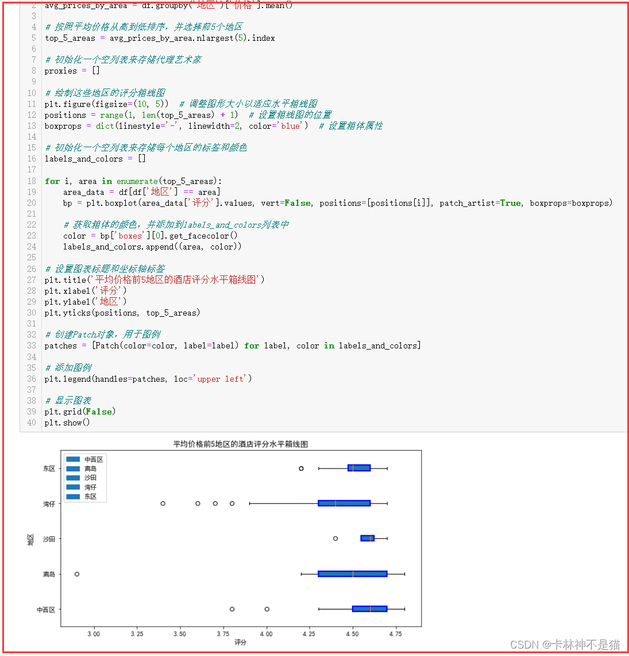This screenshot has height=656, width=629.
Task: Click the legend text entry 离岛
Action: click(x=90, y=469)
